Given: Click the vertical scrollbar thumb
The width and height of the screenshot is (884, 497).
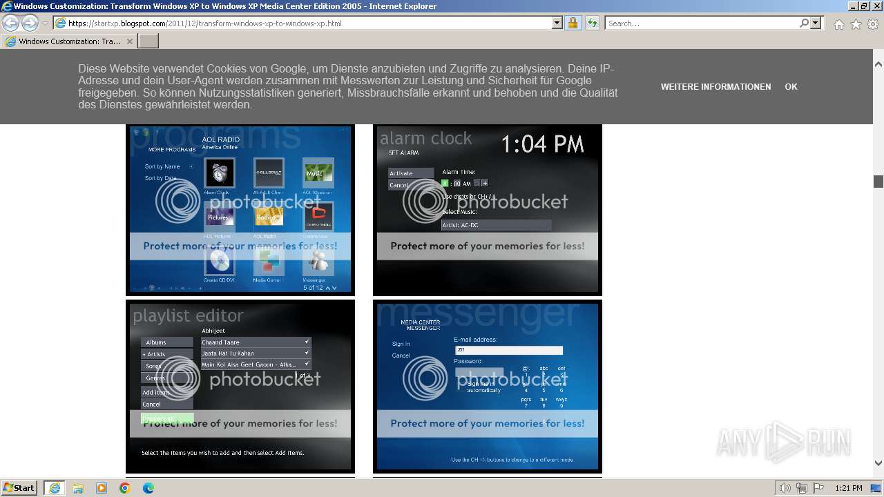Looking at the screenshot, I should pyautogui.click(x=878, y=182).
